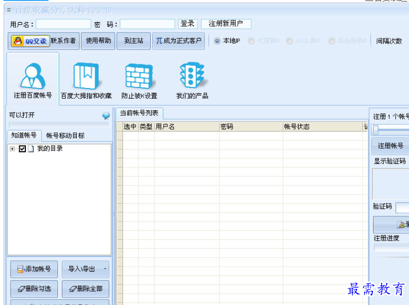409x305 pixels.
Task: Select the 我的目录 tree item
Action: (50, 149)
